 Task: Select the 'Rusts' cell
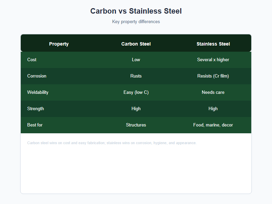136,76
